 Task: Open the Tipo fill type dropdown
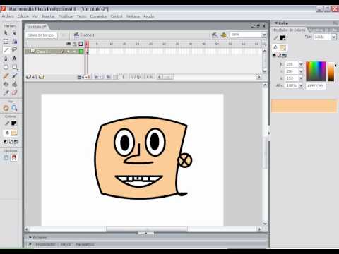pyautogui.click(x=334, y=37)
